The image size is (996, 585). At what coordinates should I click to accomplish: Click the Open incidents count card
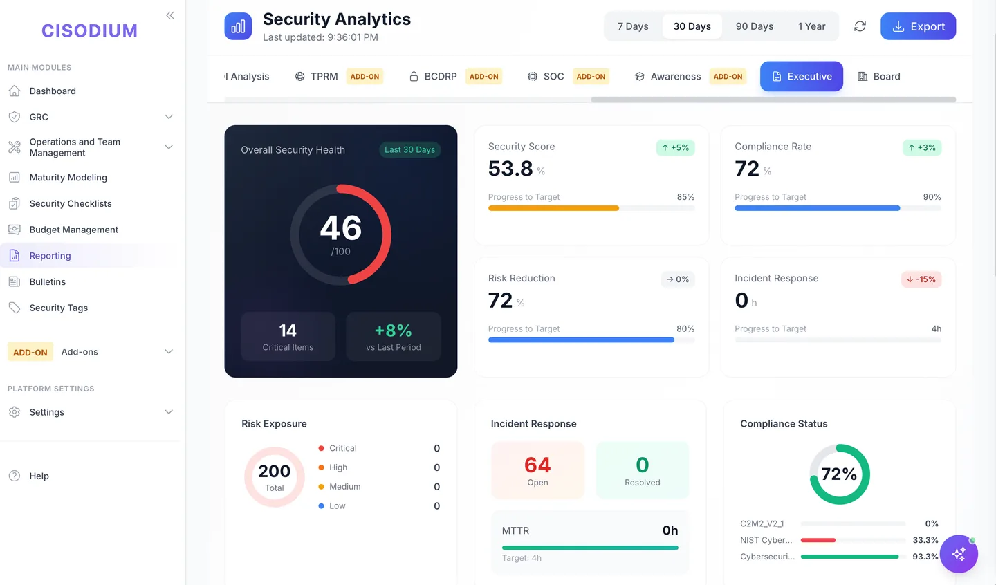coord(537,470)
